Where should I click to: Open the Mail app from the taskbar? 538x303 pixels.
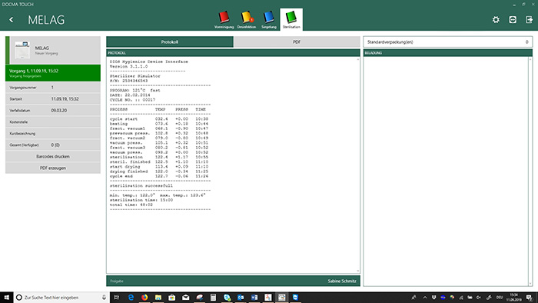[x=186, y=298]
